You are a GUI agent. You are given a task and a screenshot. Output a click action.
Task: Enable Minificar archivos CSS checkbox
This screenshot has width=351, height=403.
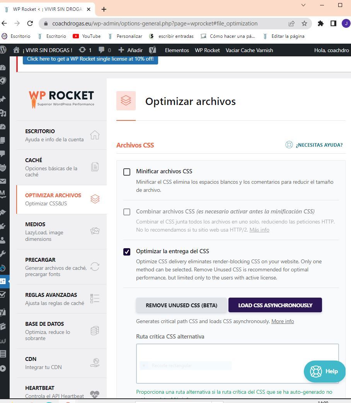coord(127,172)
